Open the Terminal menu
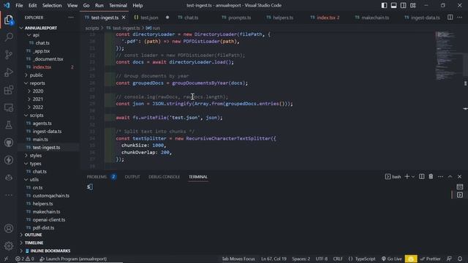468x263 pixels. click(x=118, y=5)
